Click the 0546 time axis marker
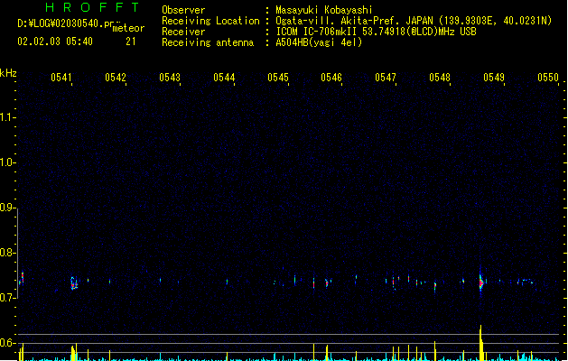This screenshot has width=568, height=361. click(x=331, y=78)
